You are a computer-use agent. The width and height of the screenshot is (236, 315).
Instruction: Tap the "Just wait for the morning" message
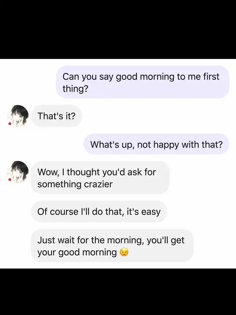[112, 246]
